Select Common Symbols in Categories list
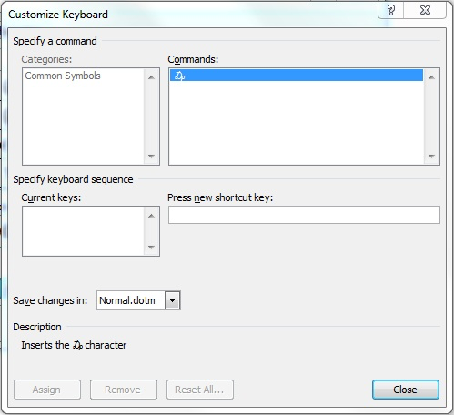The width and height of the screenshot is (454, 415). [x=63, y=76]
